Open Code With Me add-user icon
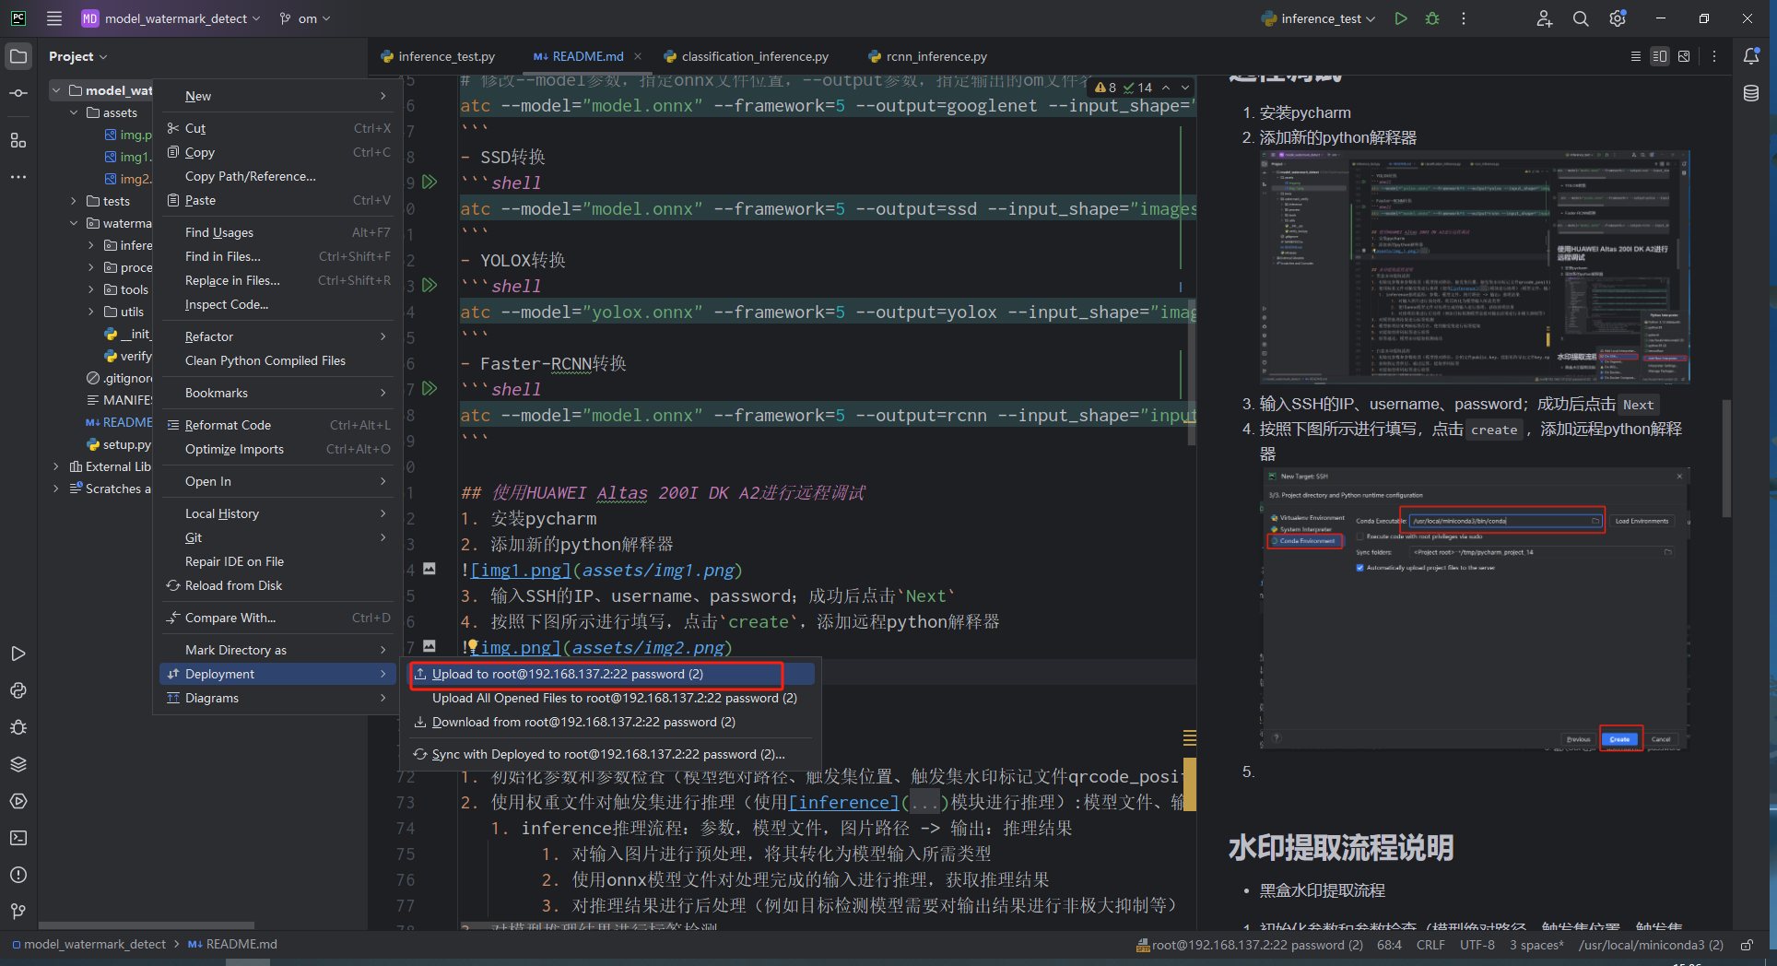 1545,18
